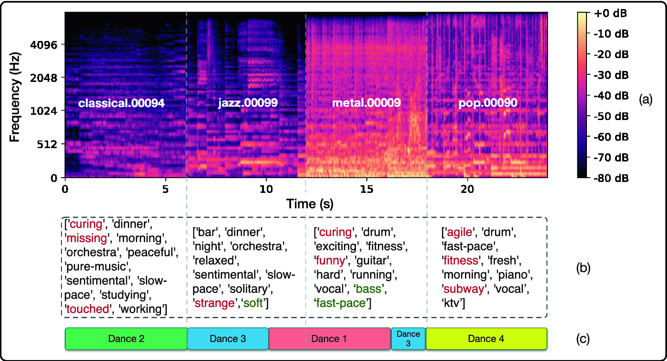Click the 'relaxed' tag
The width and height of the screenshot is (667, 361).
tap(215, 261)
